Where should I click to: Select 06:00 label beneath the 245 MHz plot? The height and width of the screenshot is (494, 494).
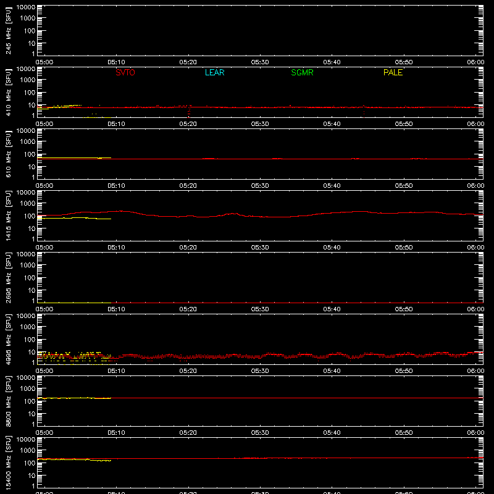point(475,62)
